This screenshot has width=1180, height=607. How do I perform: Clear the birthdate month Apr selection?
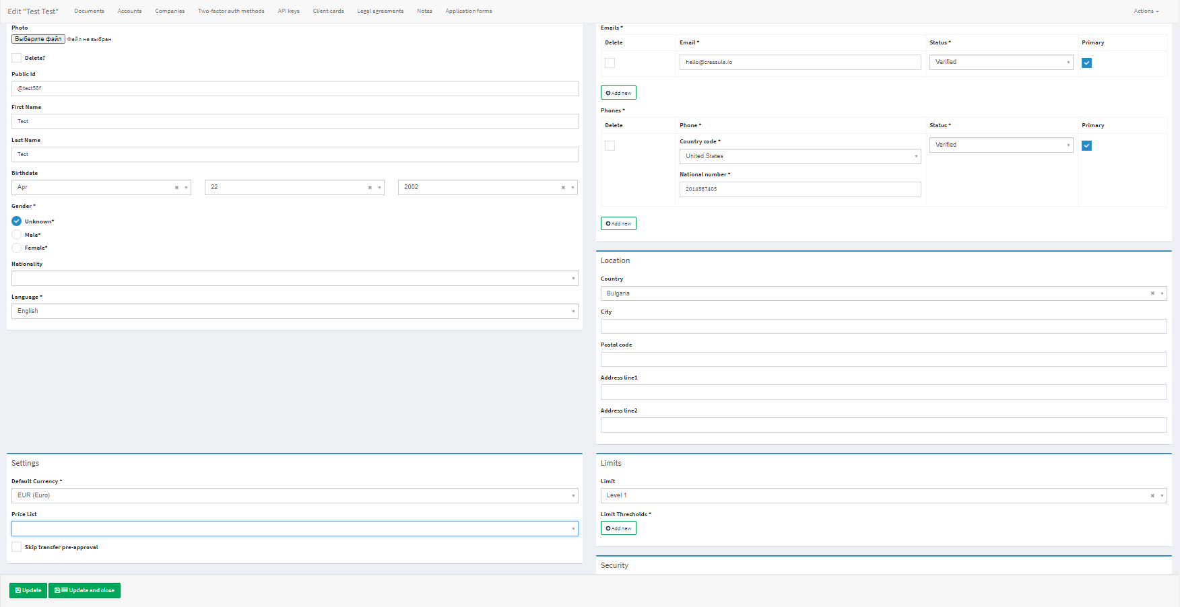176,188
